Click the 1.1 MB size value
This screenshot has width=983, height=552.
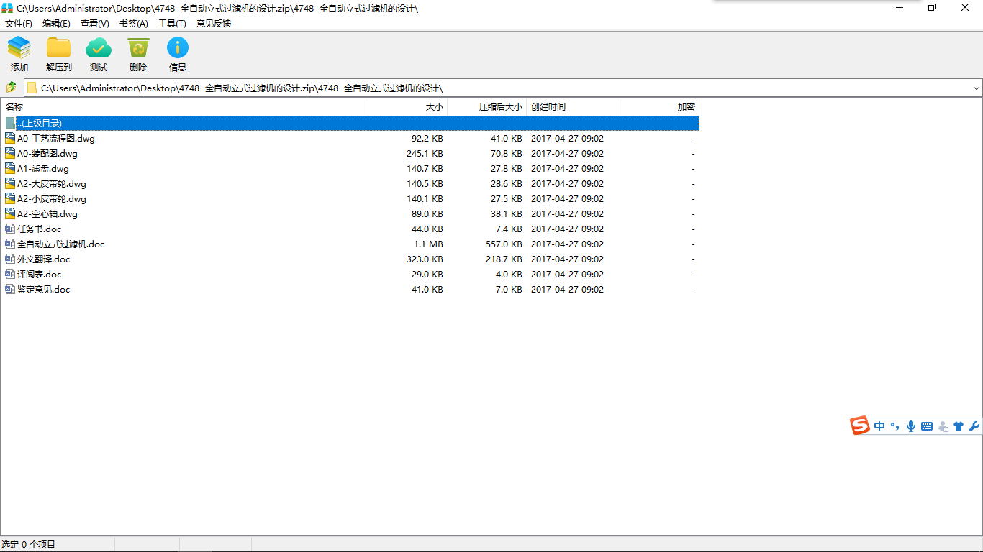click(428, 244)
